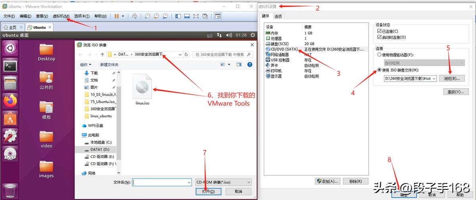Open the 帮助(H) menu
This screenshot has width=476, height=200.
coord(100,16)
